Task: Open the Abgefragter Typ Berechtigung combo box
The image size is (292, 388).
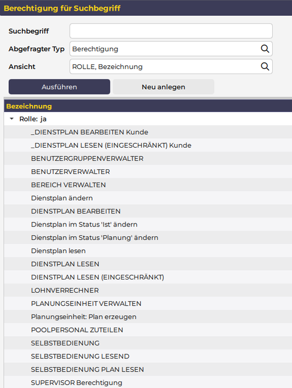Action: tap(171, 49)
